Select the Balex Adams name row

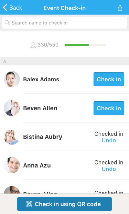(64, 79)
